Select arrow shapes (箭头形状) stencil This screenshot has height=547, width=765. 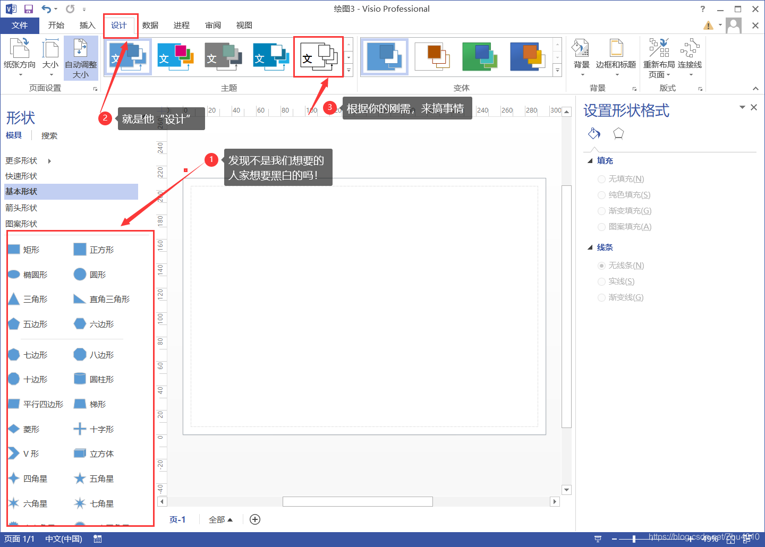(x=21, y=208)
